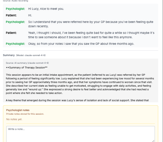
Task: Click the 'Okay, so from your notes' line
Action: (81, 44)
